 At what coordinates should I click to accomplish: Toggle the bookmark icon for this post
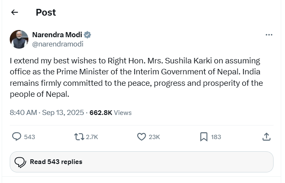(204, 137)
